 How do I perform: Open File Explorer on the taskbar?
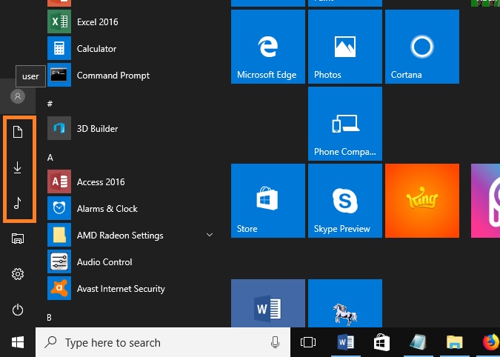(454, 343)
